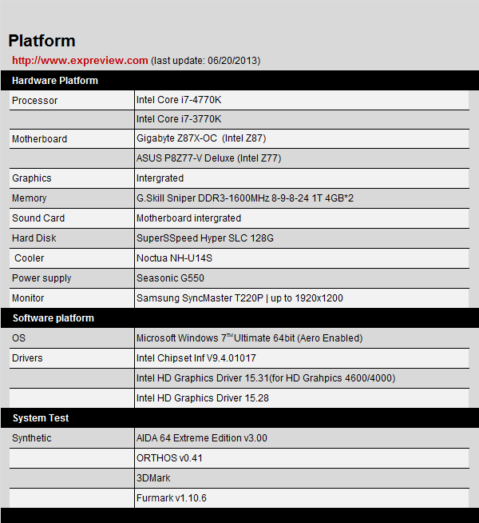
Task: Open the http://www.expreview.com link
Action: click(80, 60)
